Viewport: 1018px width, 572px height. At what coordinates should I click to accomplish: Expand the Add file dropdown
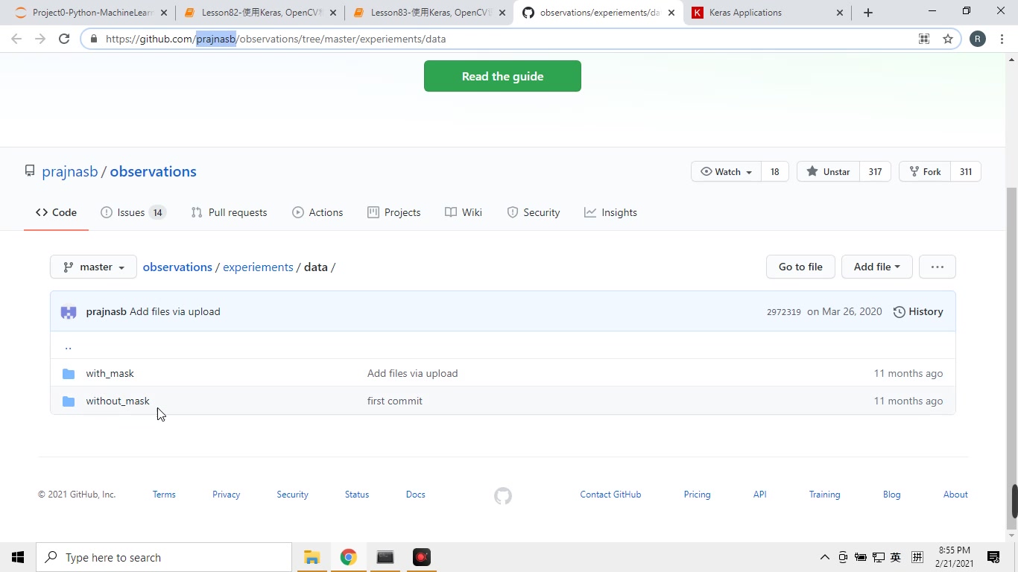[x=876, y=267]
